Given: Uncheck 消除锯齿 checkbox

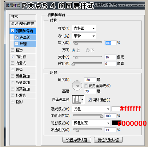Looking at the screenshot, I should [x=90, y=100].
